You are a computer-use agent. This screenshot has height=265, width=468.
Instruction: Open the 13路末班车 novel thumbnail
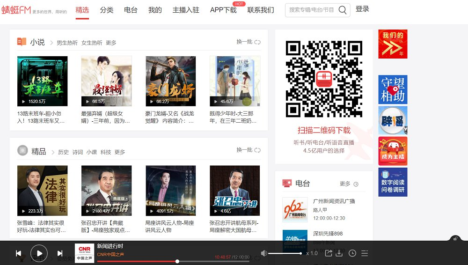[42, 81]
